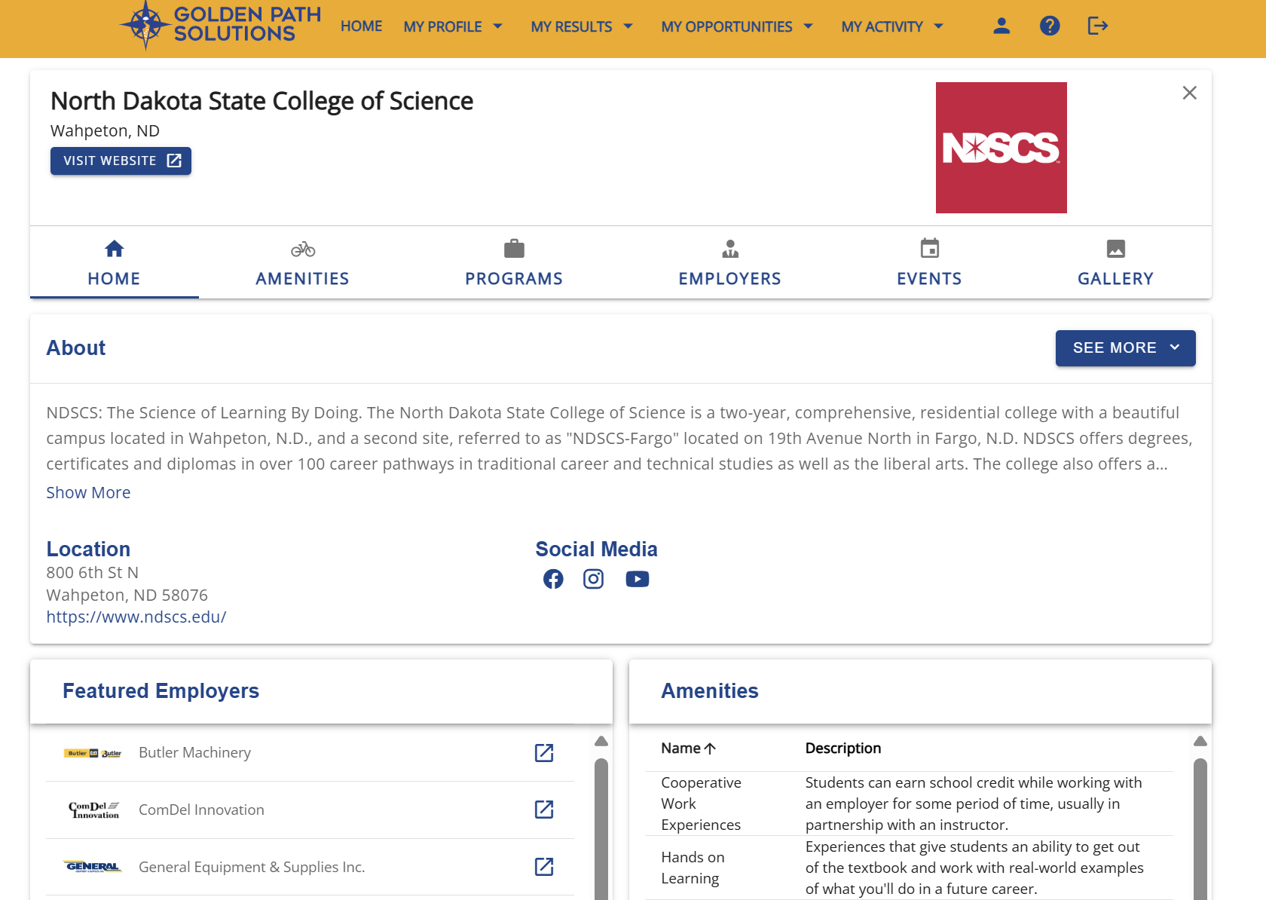
Task: Open the Amenities tab with bicycle icon
Action: coord(302,249)
